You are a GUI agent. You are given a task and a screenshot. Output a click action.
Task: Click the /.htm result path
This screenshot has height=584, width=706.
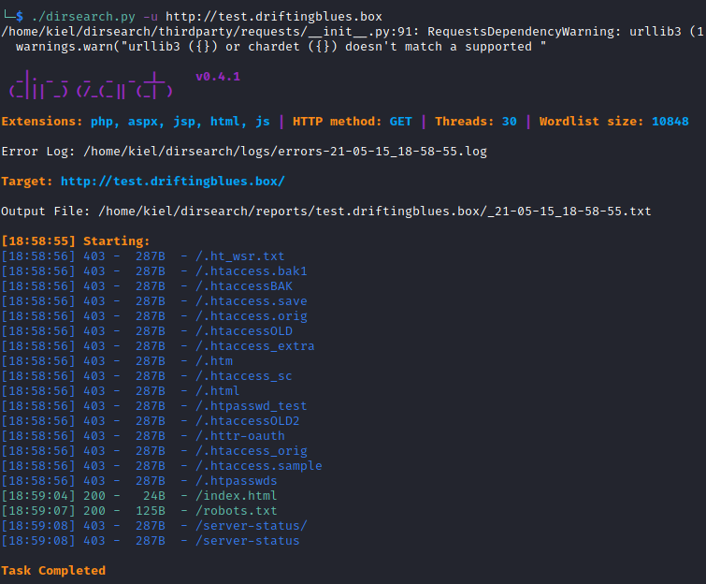point(214,361)
